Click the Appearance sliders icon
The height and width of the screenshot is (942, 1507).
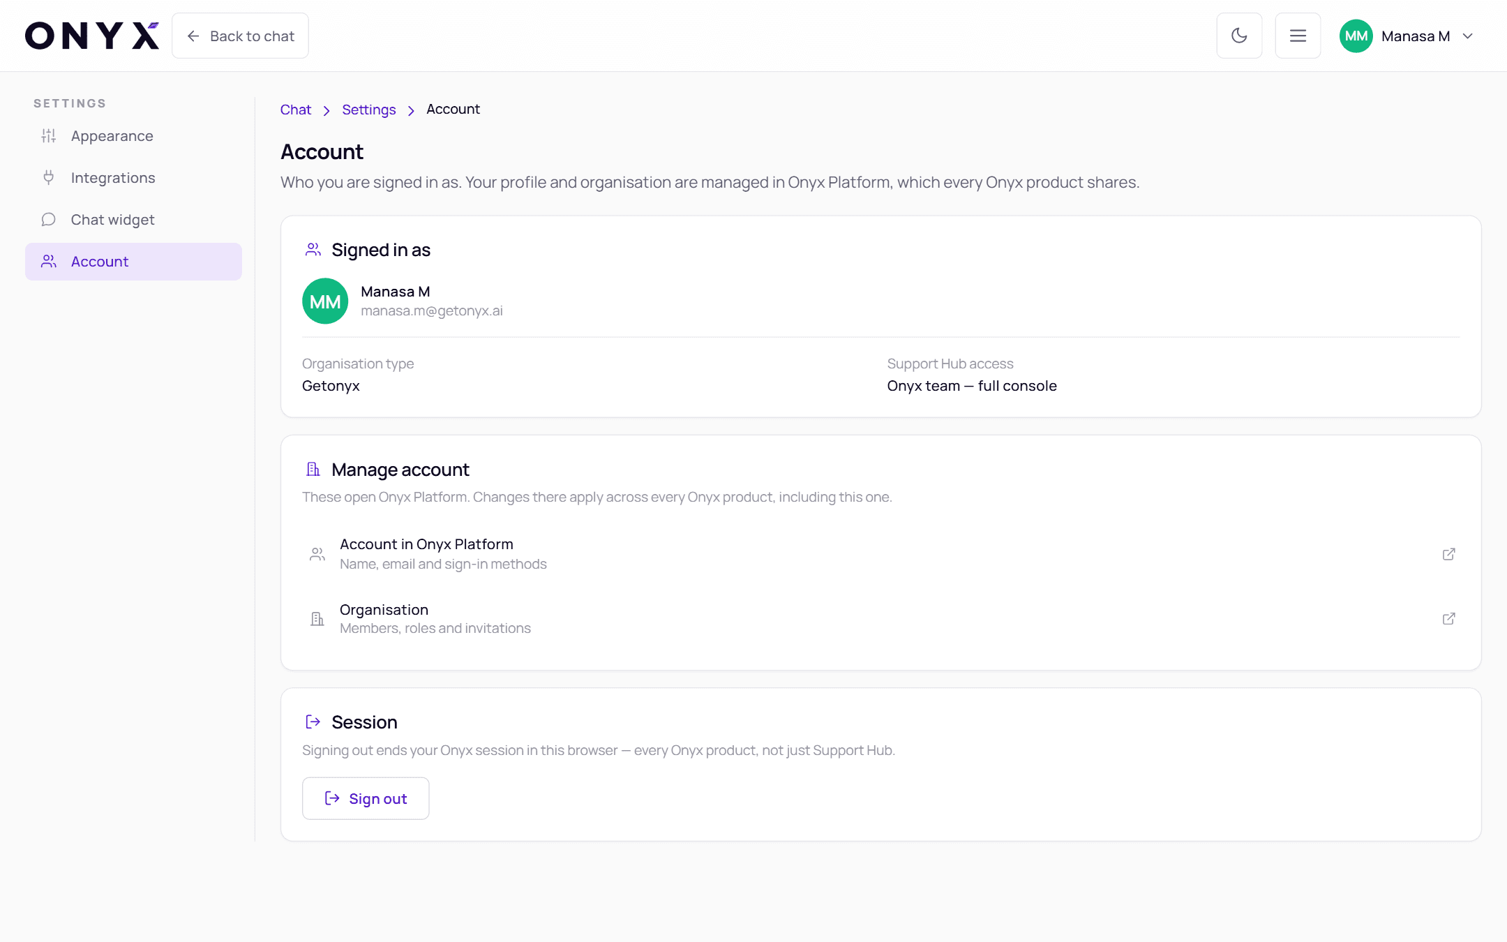click(48, 136)
